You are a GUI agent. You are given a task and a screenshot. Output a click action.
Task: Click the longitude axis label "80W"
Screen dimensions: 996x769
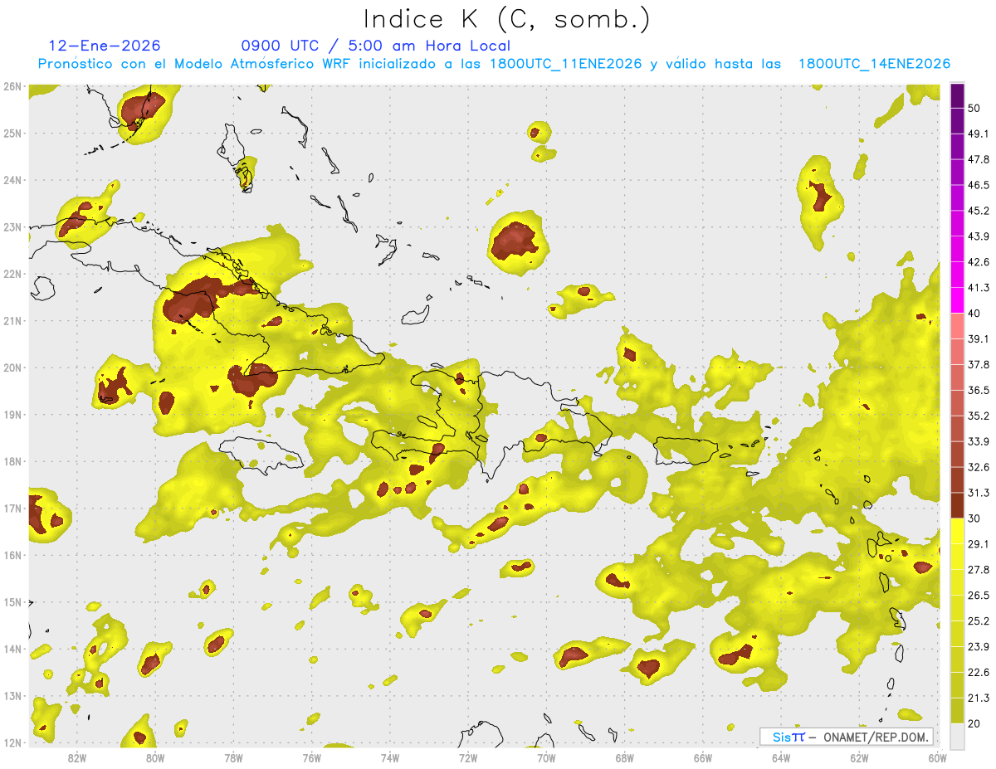coord(154,757)
